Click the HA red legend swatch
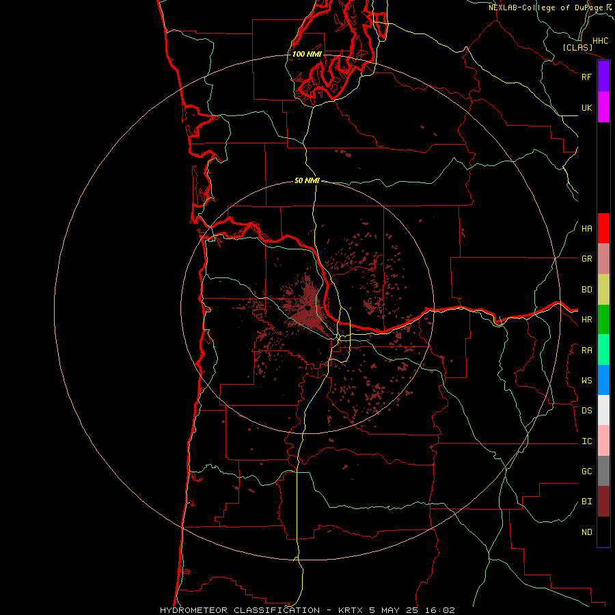 click(603, 228)
